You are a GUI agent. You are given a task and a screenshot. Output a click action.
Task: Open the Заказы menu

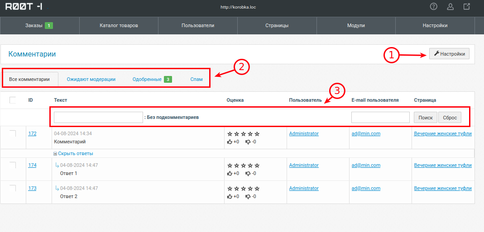(39, 26)
